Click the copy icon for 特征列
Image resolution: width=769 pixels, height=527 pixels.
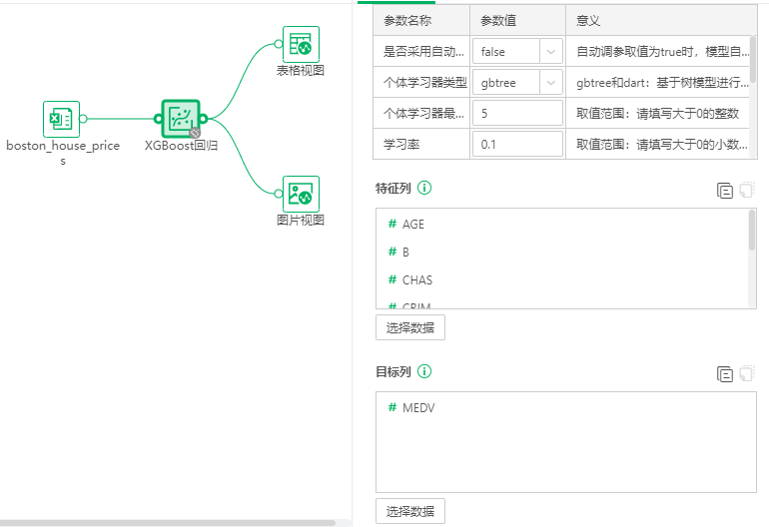tap(725, 191)
